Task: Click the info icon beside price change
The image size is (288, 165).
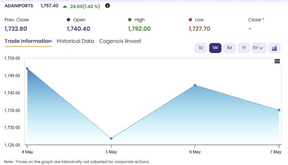Action: 108,6
